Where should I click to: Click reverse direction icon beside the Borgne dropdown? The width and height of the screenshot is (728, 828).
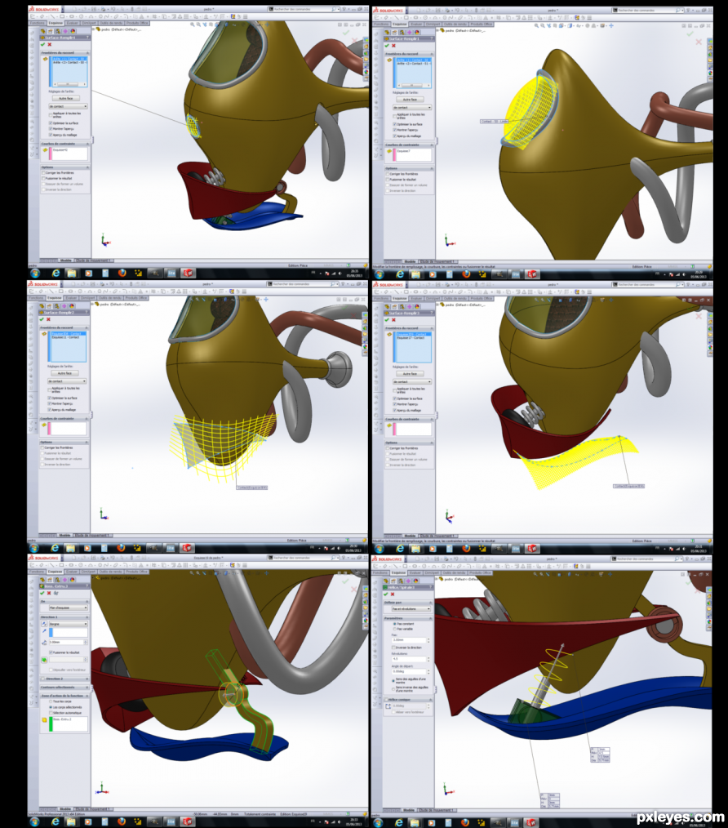tap(44, 624)
